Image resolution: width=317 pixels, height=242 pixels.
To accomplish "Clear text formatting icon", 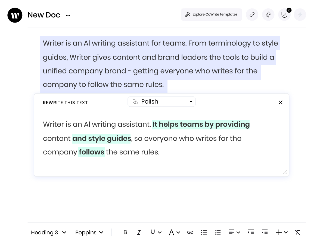I will (297, 232).
